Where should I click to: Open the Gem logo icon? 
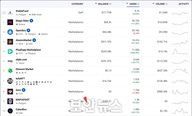(x=10, y=91)
